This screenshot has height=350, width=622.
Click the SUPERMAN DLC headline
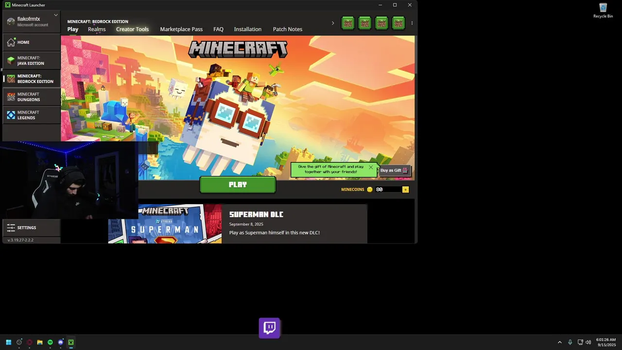point(256,214)
